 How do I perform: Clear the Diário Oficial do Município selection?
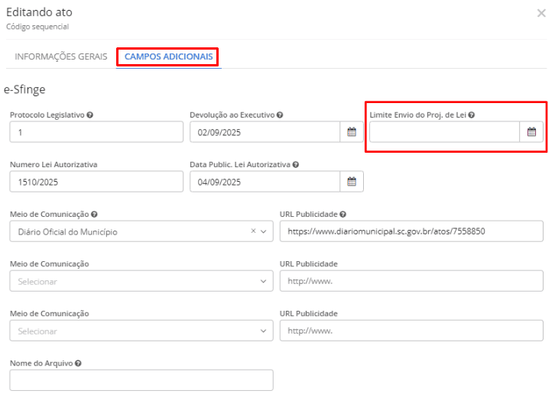click(x=254, y=231)
